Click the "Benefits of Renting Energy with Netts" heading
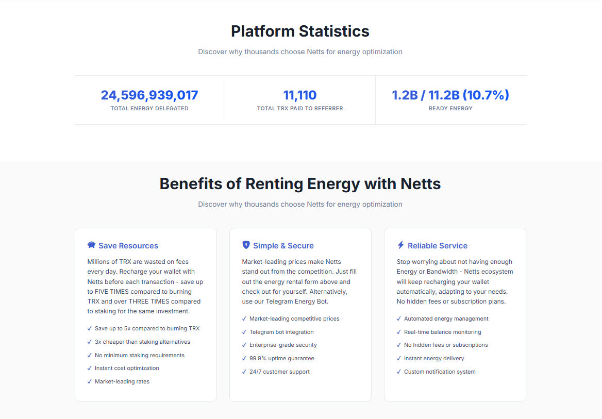Screen dimensions: 602x419 [300, 183]
